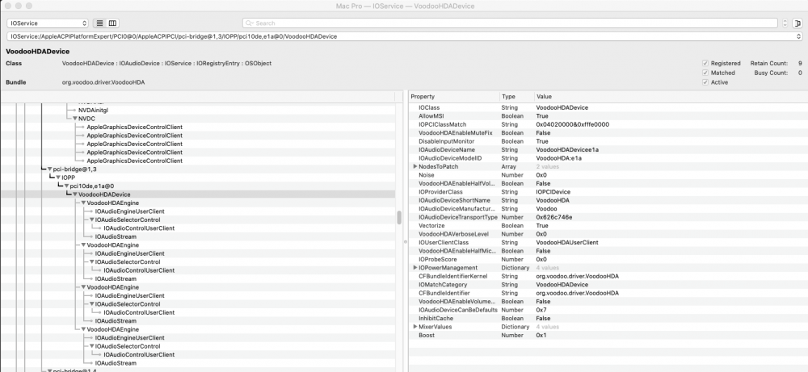This screenshot has height=372, width=808.
Task: Select the VoodooHDADevice tree row
Action: point(198,194)
